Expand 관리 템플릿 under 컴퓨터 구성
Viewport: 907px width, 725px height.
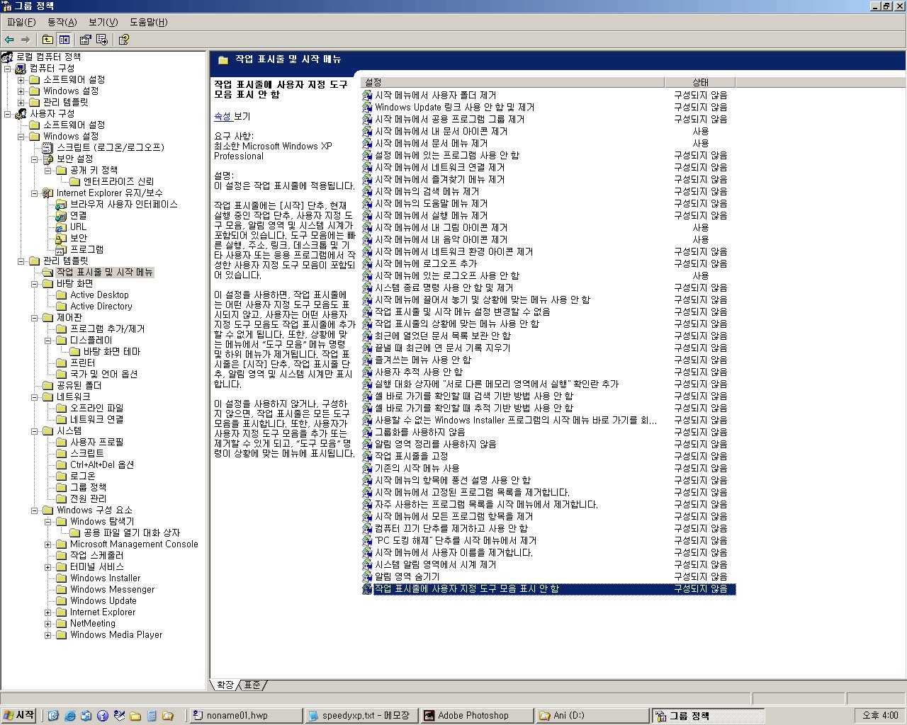21,102
